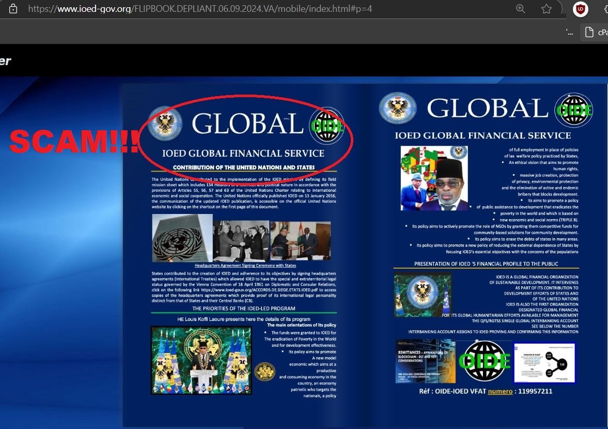Click 'IOED GLOBAL FINANCIAL SERVICE' on left page
This screenshot has width=608, height=429.
(243, 154)
